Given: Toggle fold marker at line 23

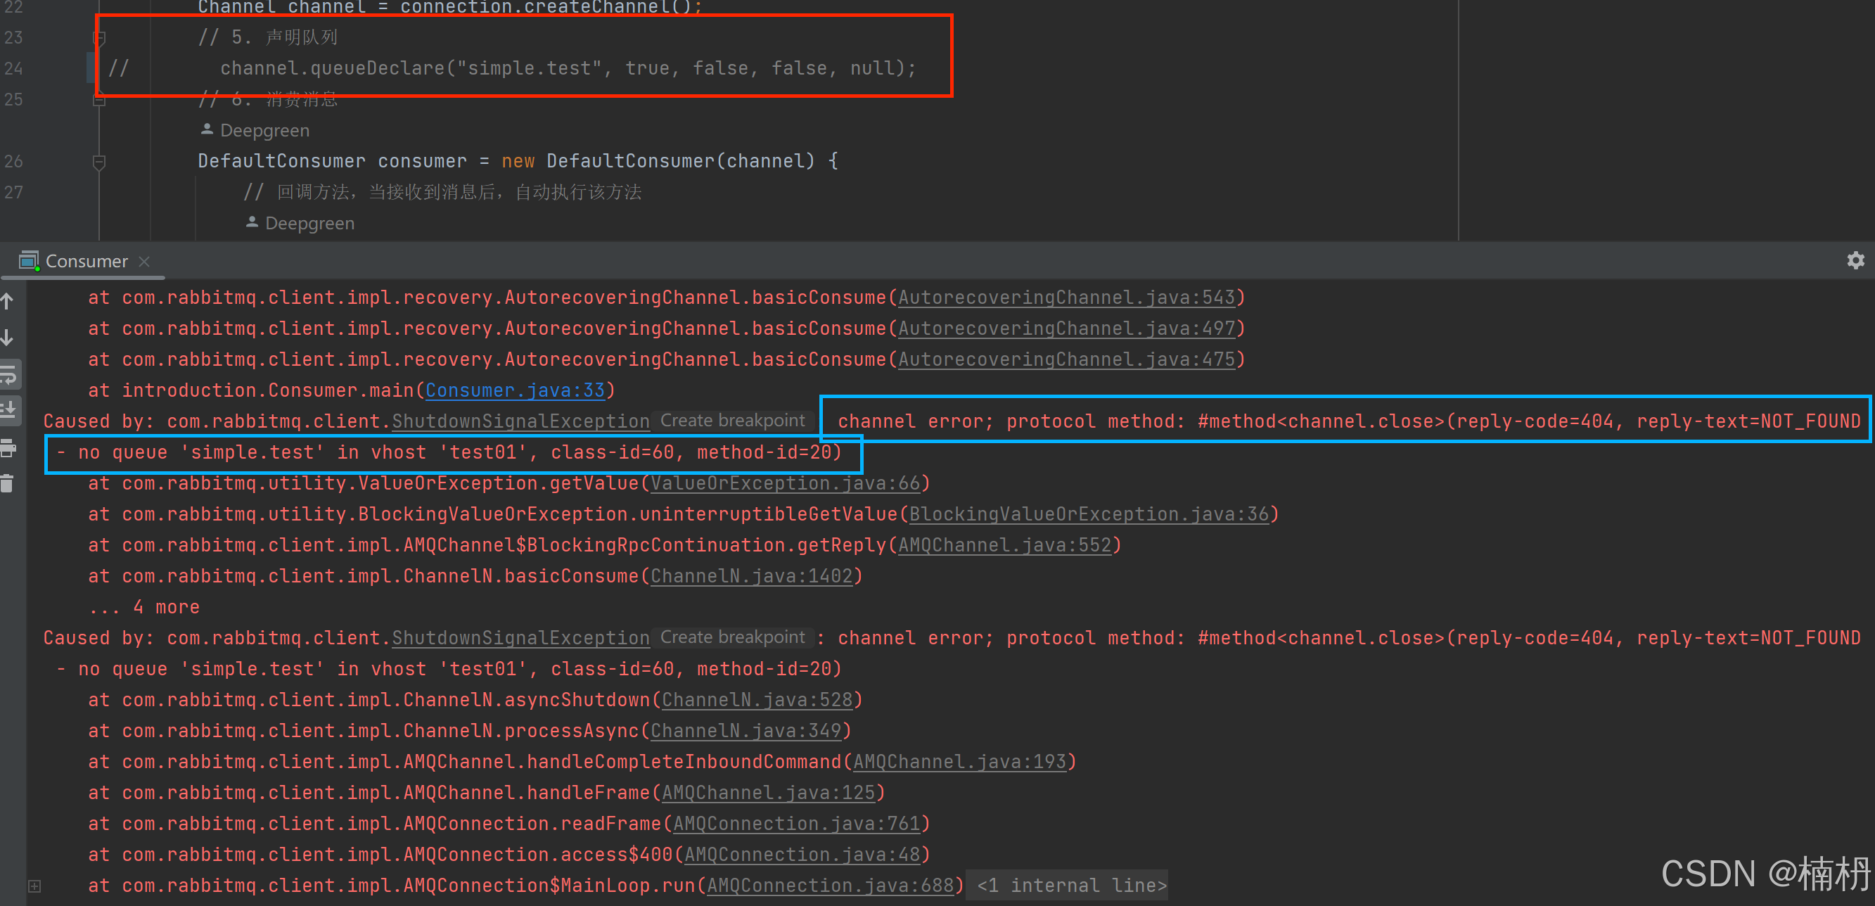Looking at the screenshot, I should [100, 37].
